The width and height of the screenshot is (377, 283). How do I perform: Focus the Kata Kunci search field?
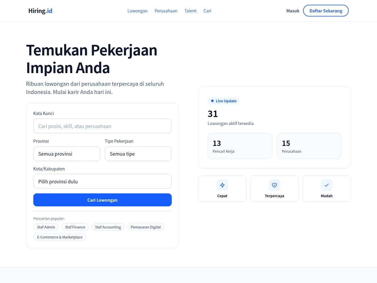point(102,126)
